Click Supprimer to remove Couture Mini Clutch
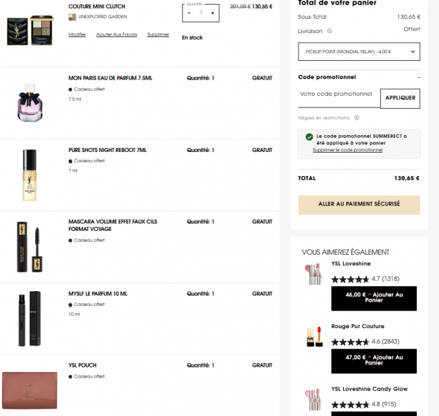The width and height of the screenshot is (439, 416). (158, 34)
